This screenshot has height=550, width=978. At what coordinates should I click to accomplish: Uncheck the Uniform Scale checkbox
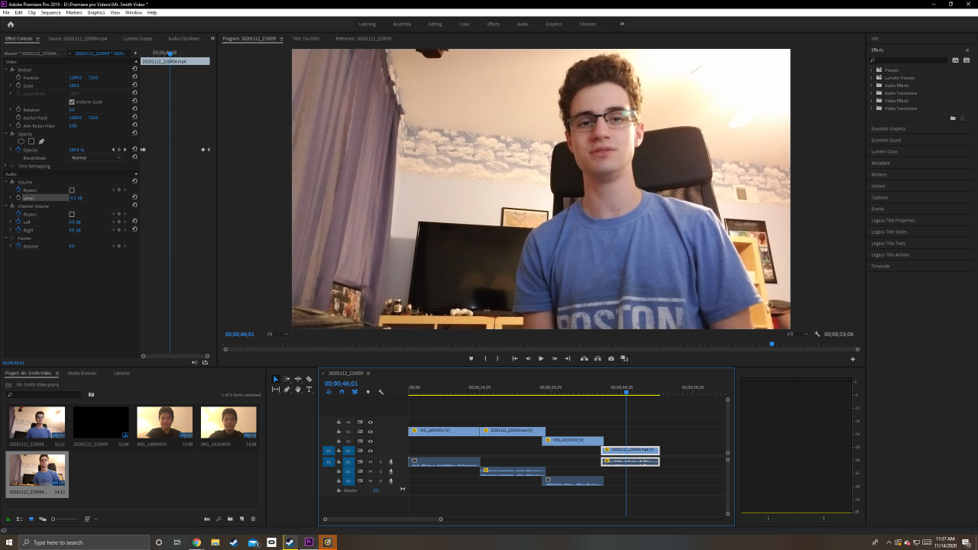point(72,102)
